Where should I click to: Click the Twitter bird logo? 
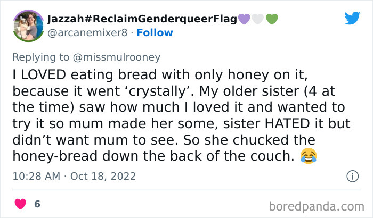point(352,18)
